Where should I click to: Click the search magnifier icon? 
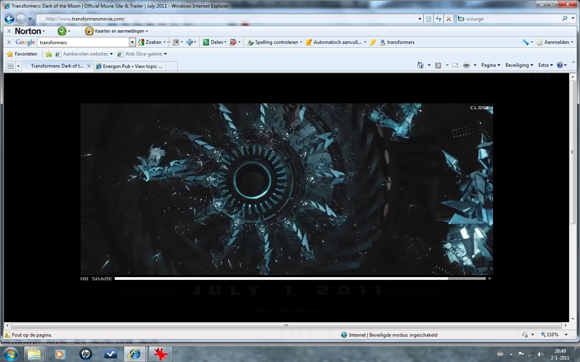[x=565, y=19]
